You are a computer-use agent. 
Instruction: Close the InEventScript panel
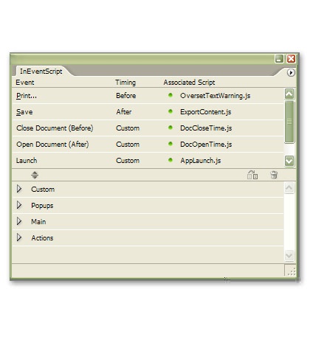click(291, 59)
